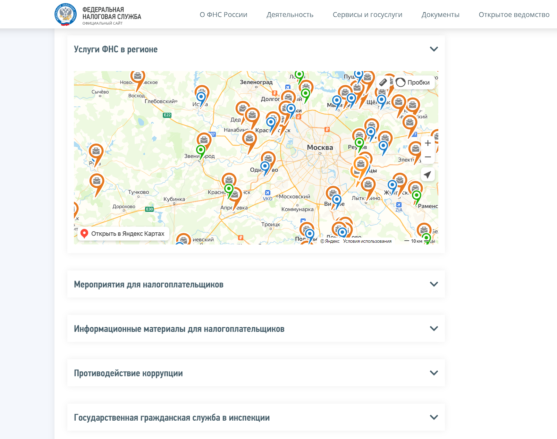Expand Противодействие коррупции chevron
This screenshot has height=439, width=557.
(x=434, y=373)
